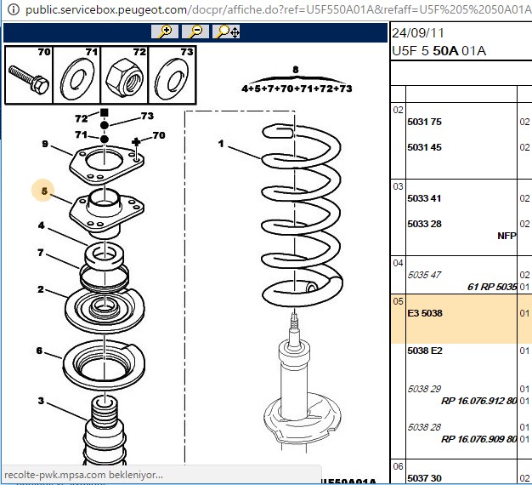The height and width of the screenshot is (485, 532).
Task: Click highlighted row index 05
Action: click(x=398, y=301)
